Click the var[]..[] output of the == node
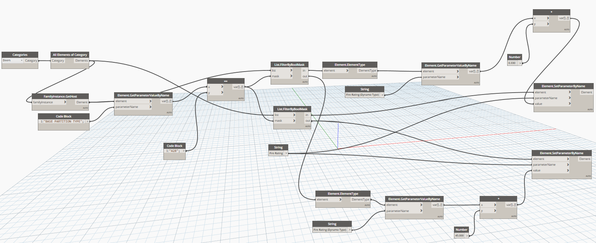The height and width of the screenshot is (243, 596). [238, 87]
